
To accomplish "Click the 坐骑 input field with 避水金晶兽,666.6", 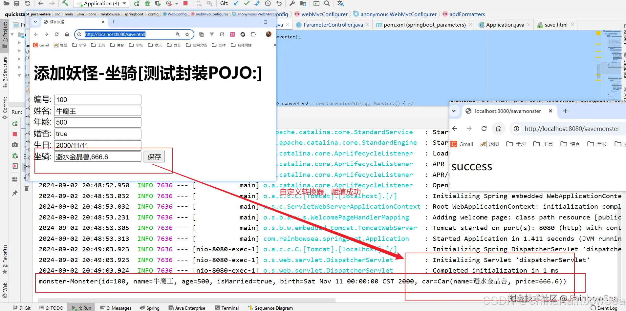I will [x=97, y=157].
